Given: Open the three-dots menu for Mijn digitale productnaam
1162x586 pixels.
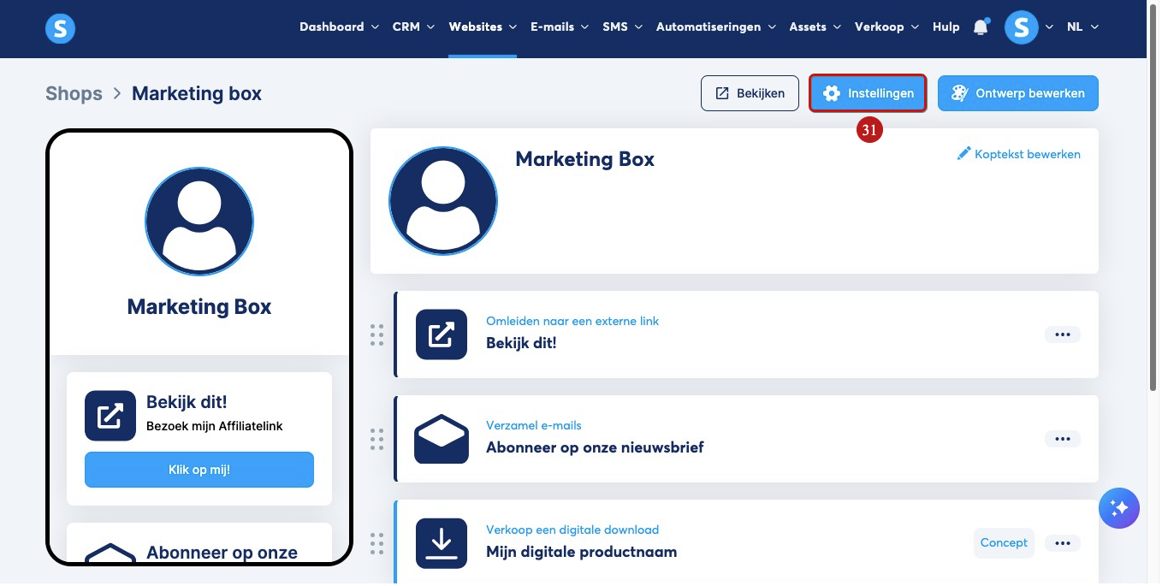Looking at the screenshot, I should pos(1063,543).
